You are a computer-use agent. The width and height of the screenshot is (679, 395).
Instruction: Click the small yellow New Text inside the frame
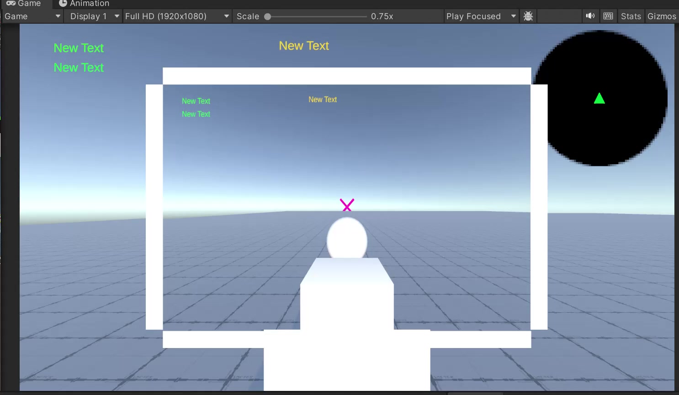point(323,99)
